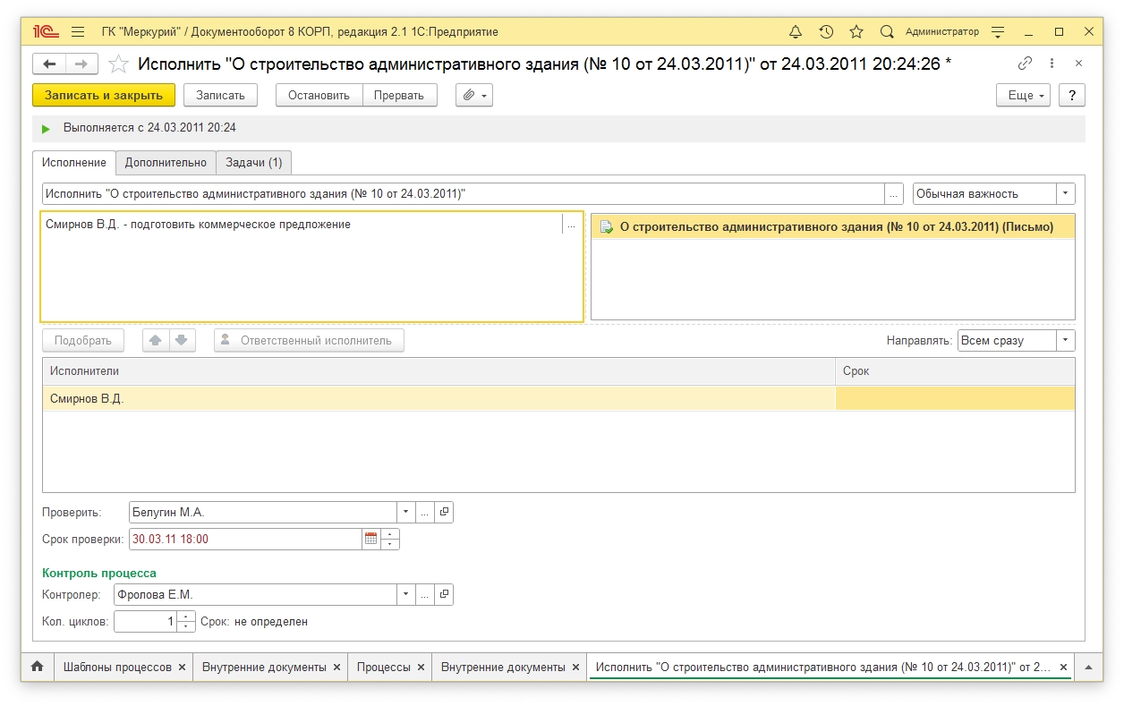
Task: Click the Кол. циклов number field
Action: [145, 621]
